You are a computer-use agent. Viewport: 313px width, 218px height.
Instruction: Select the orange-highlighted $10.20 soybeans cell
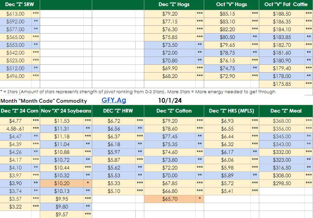tap(62, 183)
